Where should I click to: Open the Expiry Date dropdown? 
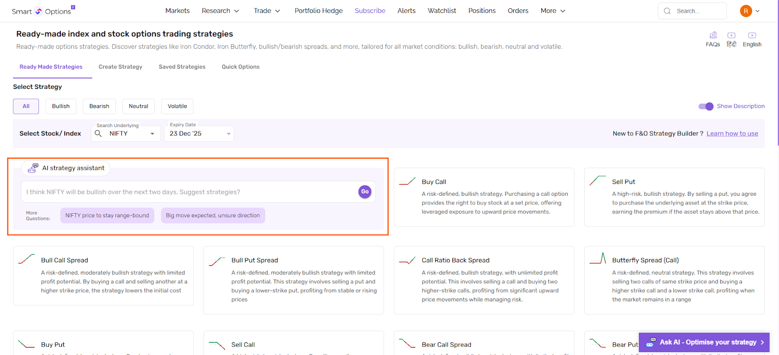tap(199, 133)
